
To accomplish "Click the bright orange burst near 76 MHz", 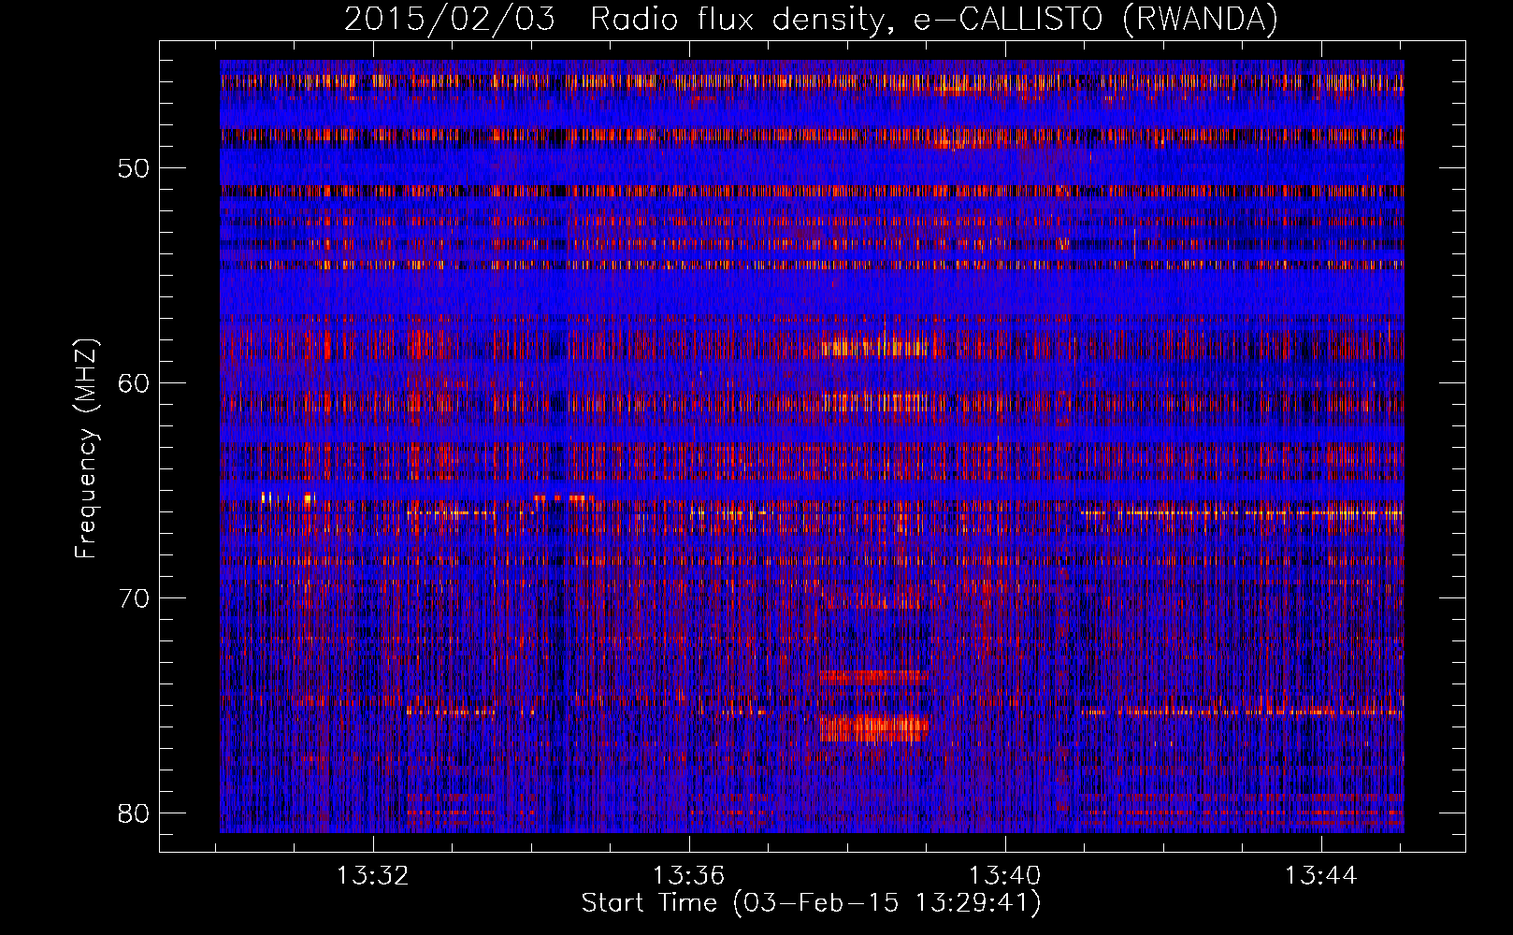I will point(875,727).
